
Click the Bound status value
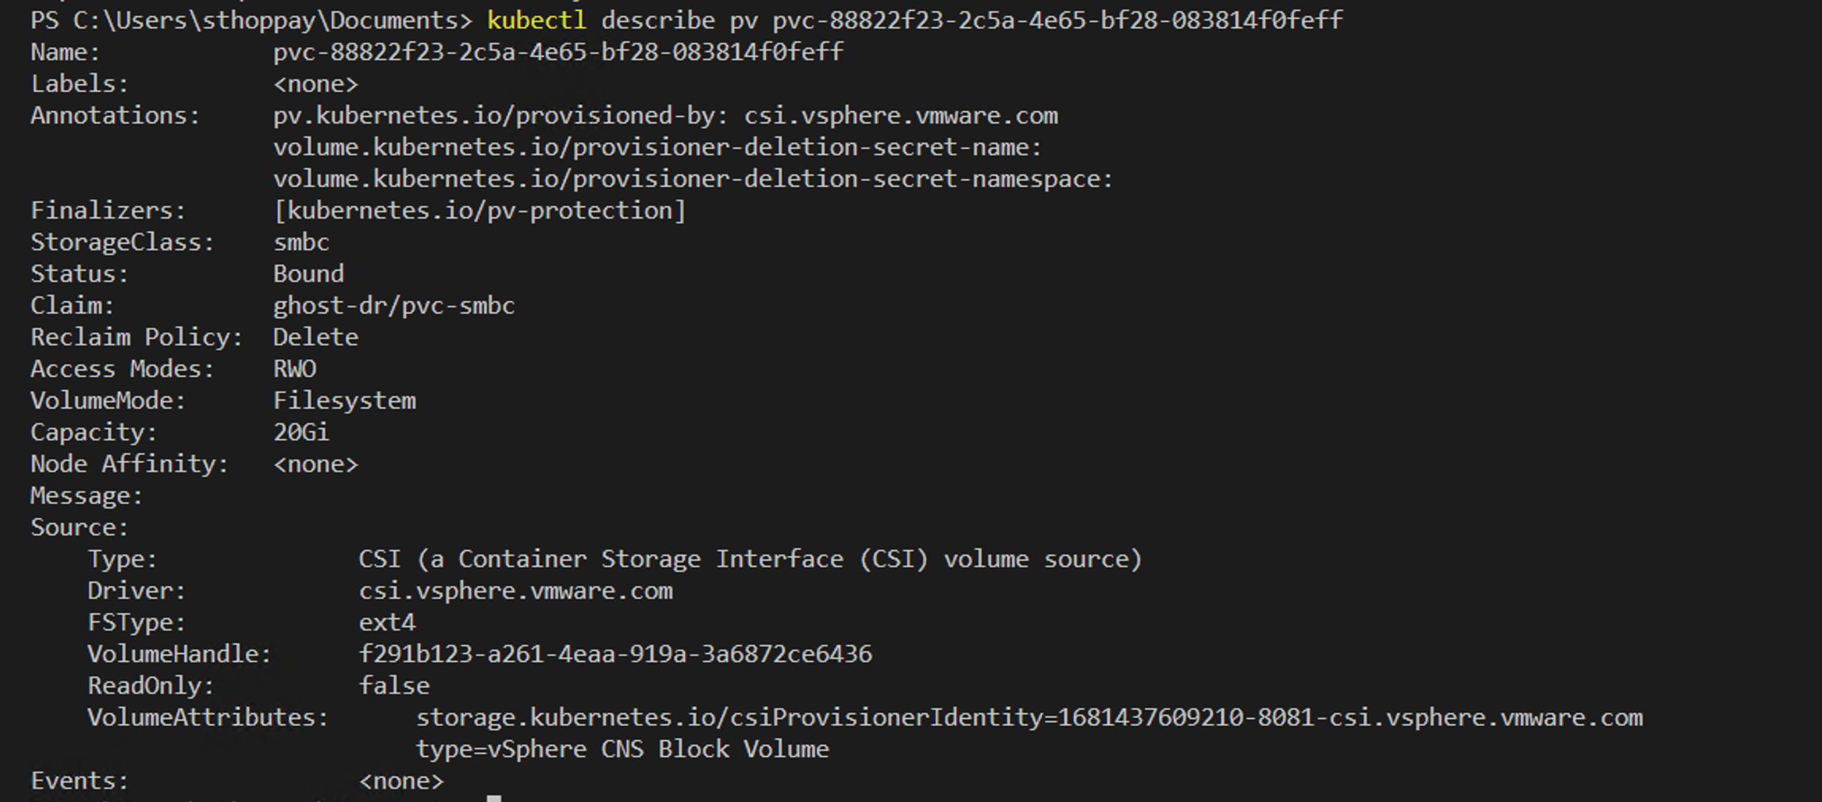[x=308, y=274]
